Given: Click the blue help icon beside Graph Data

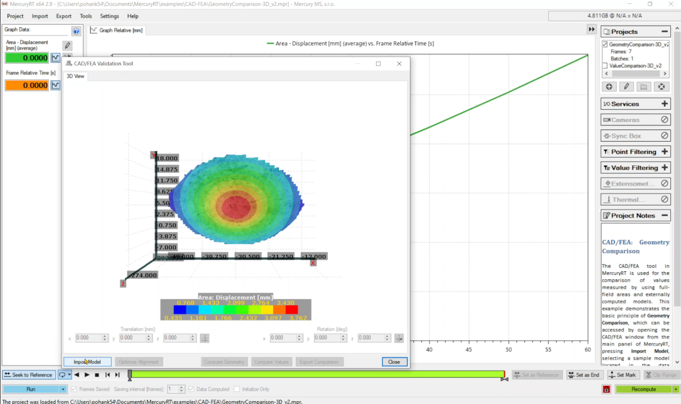Looking at the screenshot, I should [x=76, y=31].
